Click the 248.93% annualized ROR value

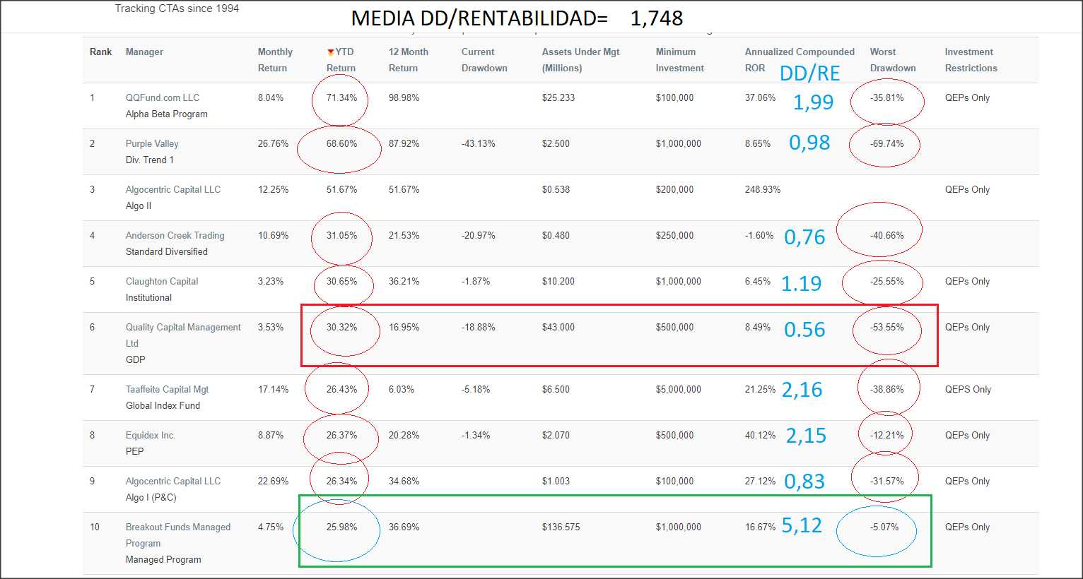click(763, 190)
